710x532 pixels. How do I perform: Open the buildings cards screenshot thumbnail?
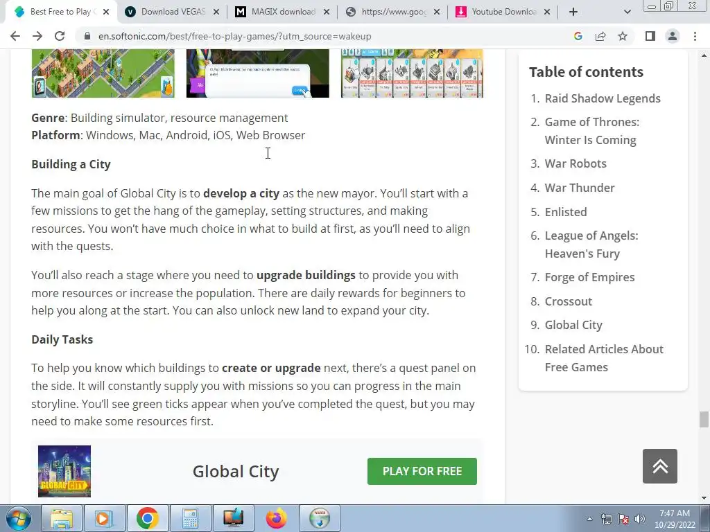(x=412, y=73)
